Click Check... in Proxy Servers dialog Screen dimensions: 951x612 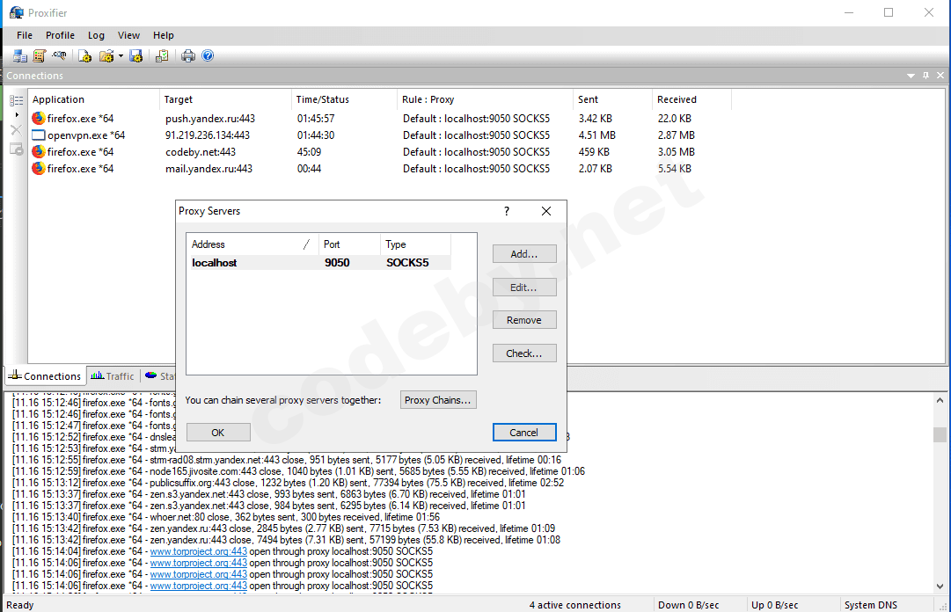pos(524,353)
